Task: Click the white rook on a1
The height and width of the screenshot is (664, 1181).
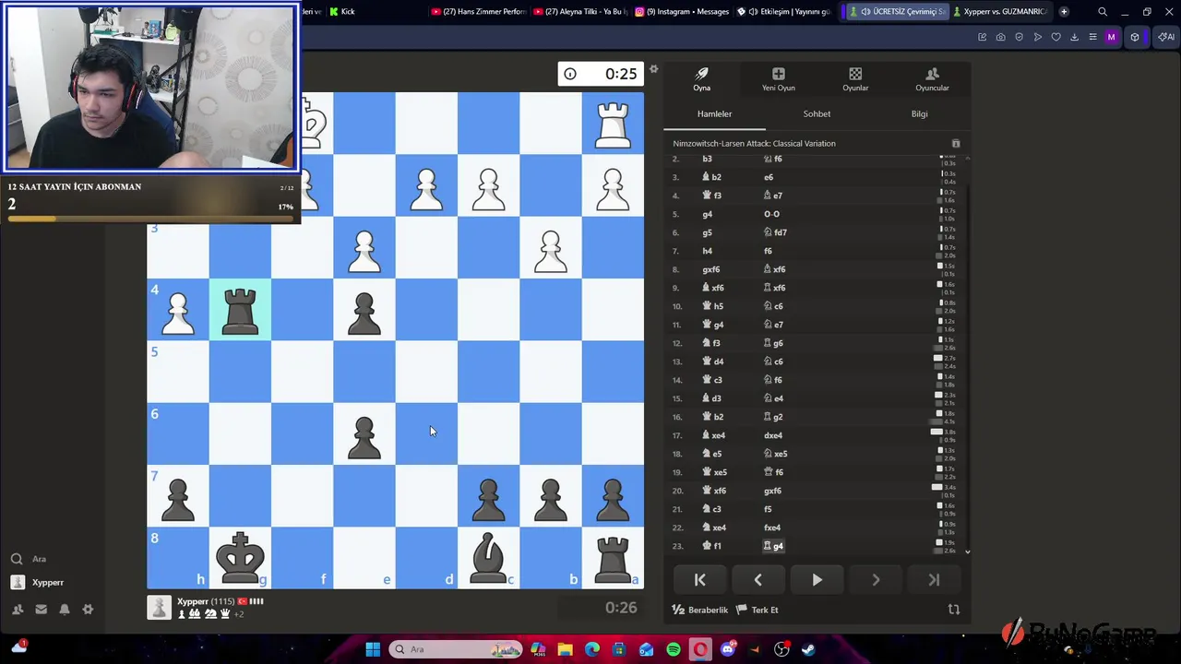Action: [613, 124]
